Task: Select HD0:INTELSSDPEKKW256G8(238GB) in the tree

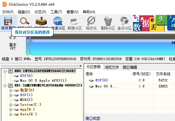Action: tap(45, 71)
